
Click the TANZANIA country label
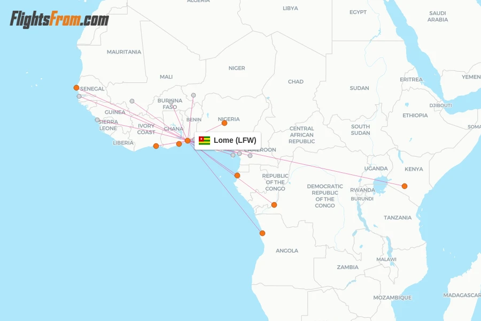[x=398, y=218]
